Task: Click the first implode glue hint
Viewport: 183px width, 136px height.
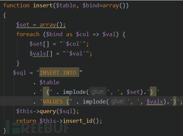Action: click(98, 92)
